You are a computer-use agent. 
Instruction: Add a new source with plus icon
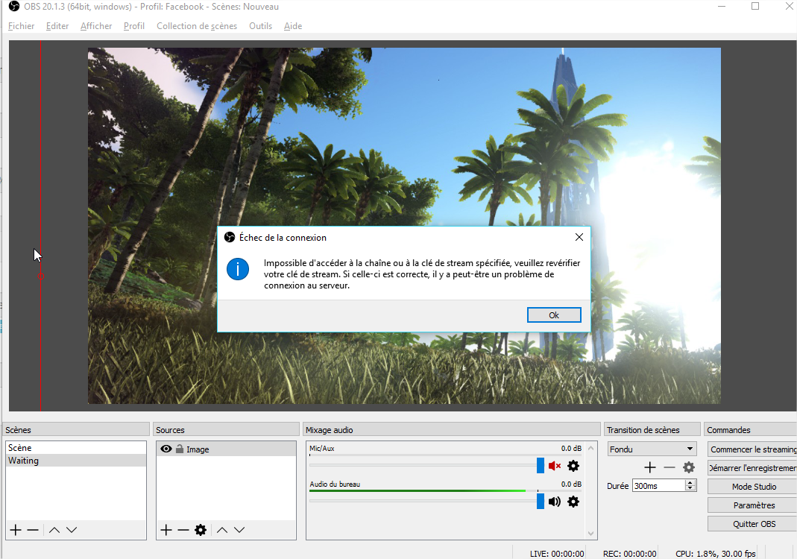pos(166,530)
